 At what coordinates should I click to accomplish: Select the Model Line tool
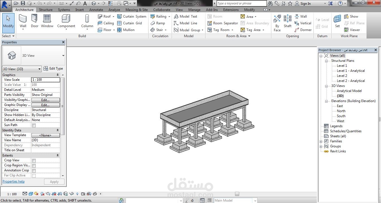click(x=185, y=23)
